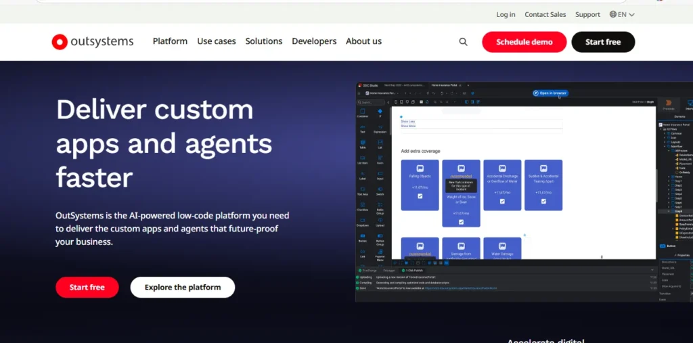Select the Form widget icon in ODC Studio preview
The image size is (693, 343).
[x=380, y=158]
